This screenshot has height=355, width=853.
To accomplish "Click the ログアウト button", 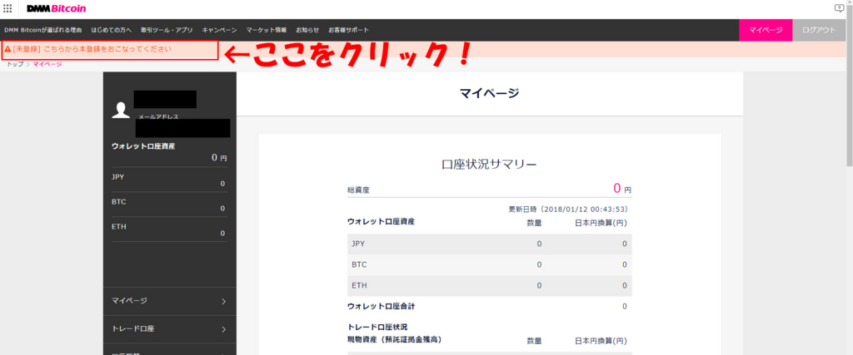I will coord(819,31).
